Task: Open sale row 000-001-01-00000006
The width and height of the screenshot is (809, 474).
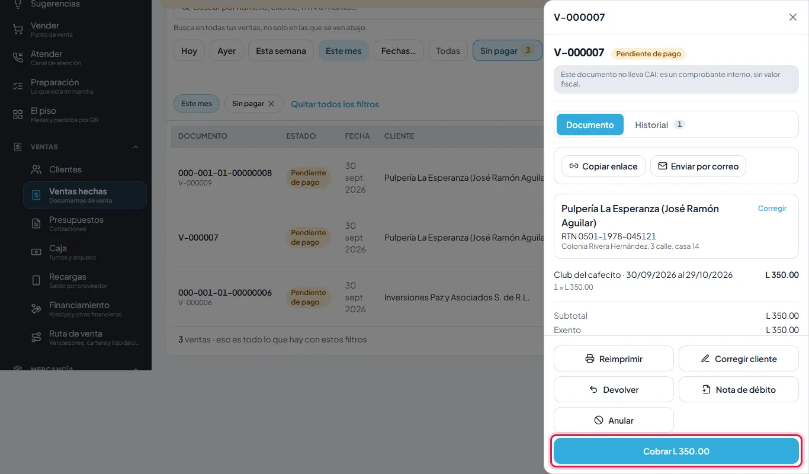Action: [358, 297]
